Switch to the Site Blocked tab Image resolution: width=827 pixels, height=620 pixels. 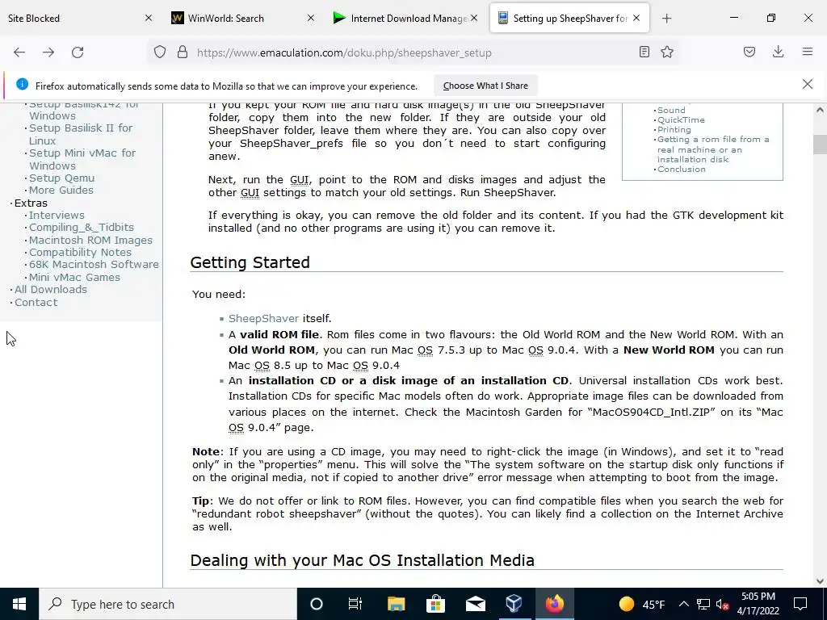point(73,18)
